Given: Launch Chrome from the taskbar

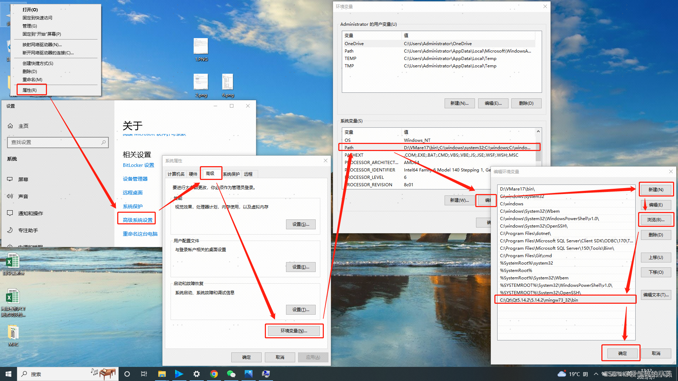Looking at the screenshot, I should coord(214,374).
